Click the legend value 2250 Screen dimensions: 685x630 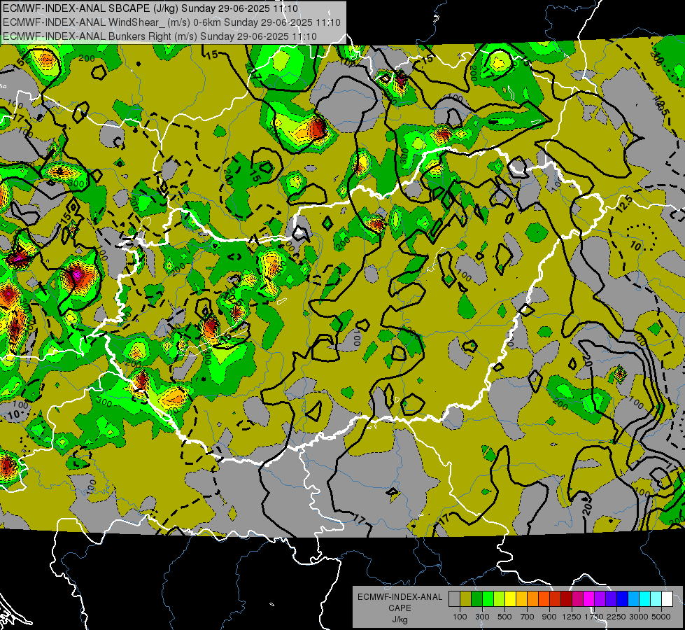pyautogui.click(x=616, y=617)
